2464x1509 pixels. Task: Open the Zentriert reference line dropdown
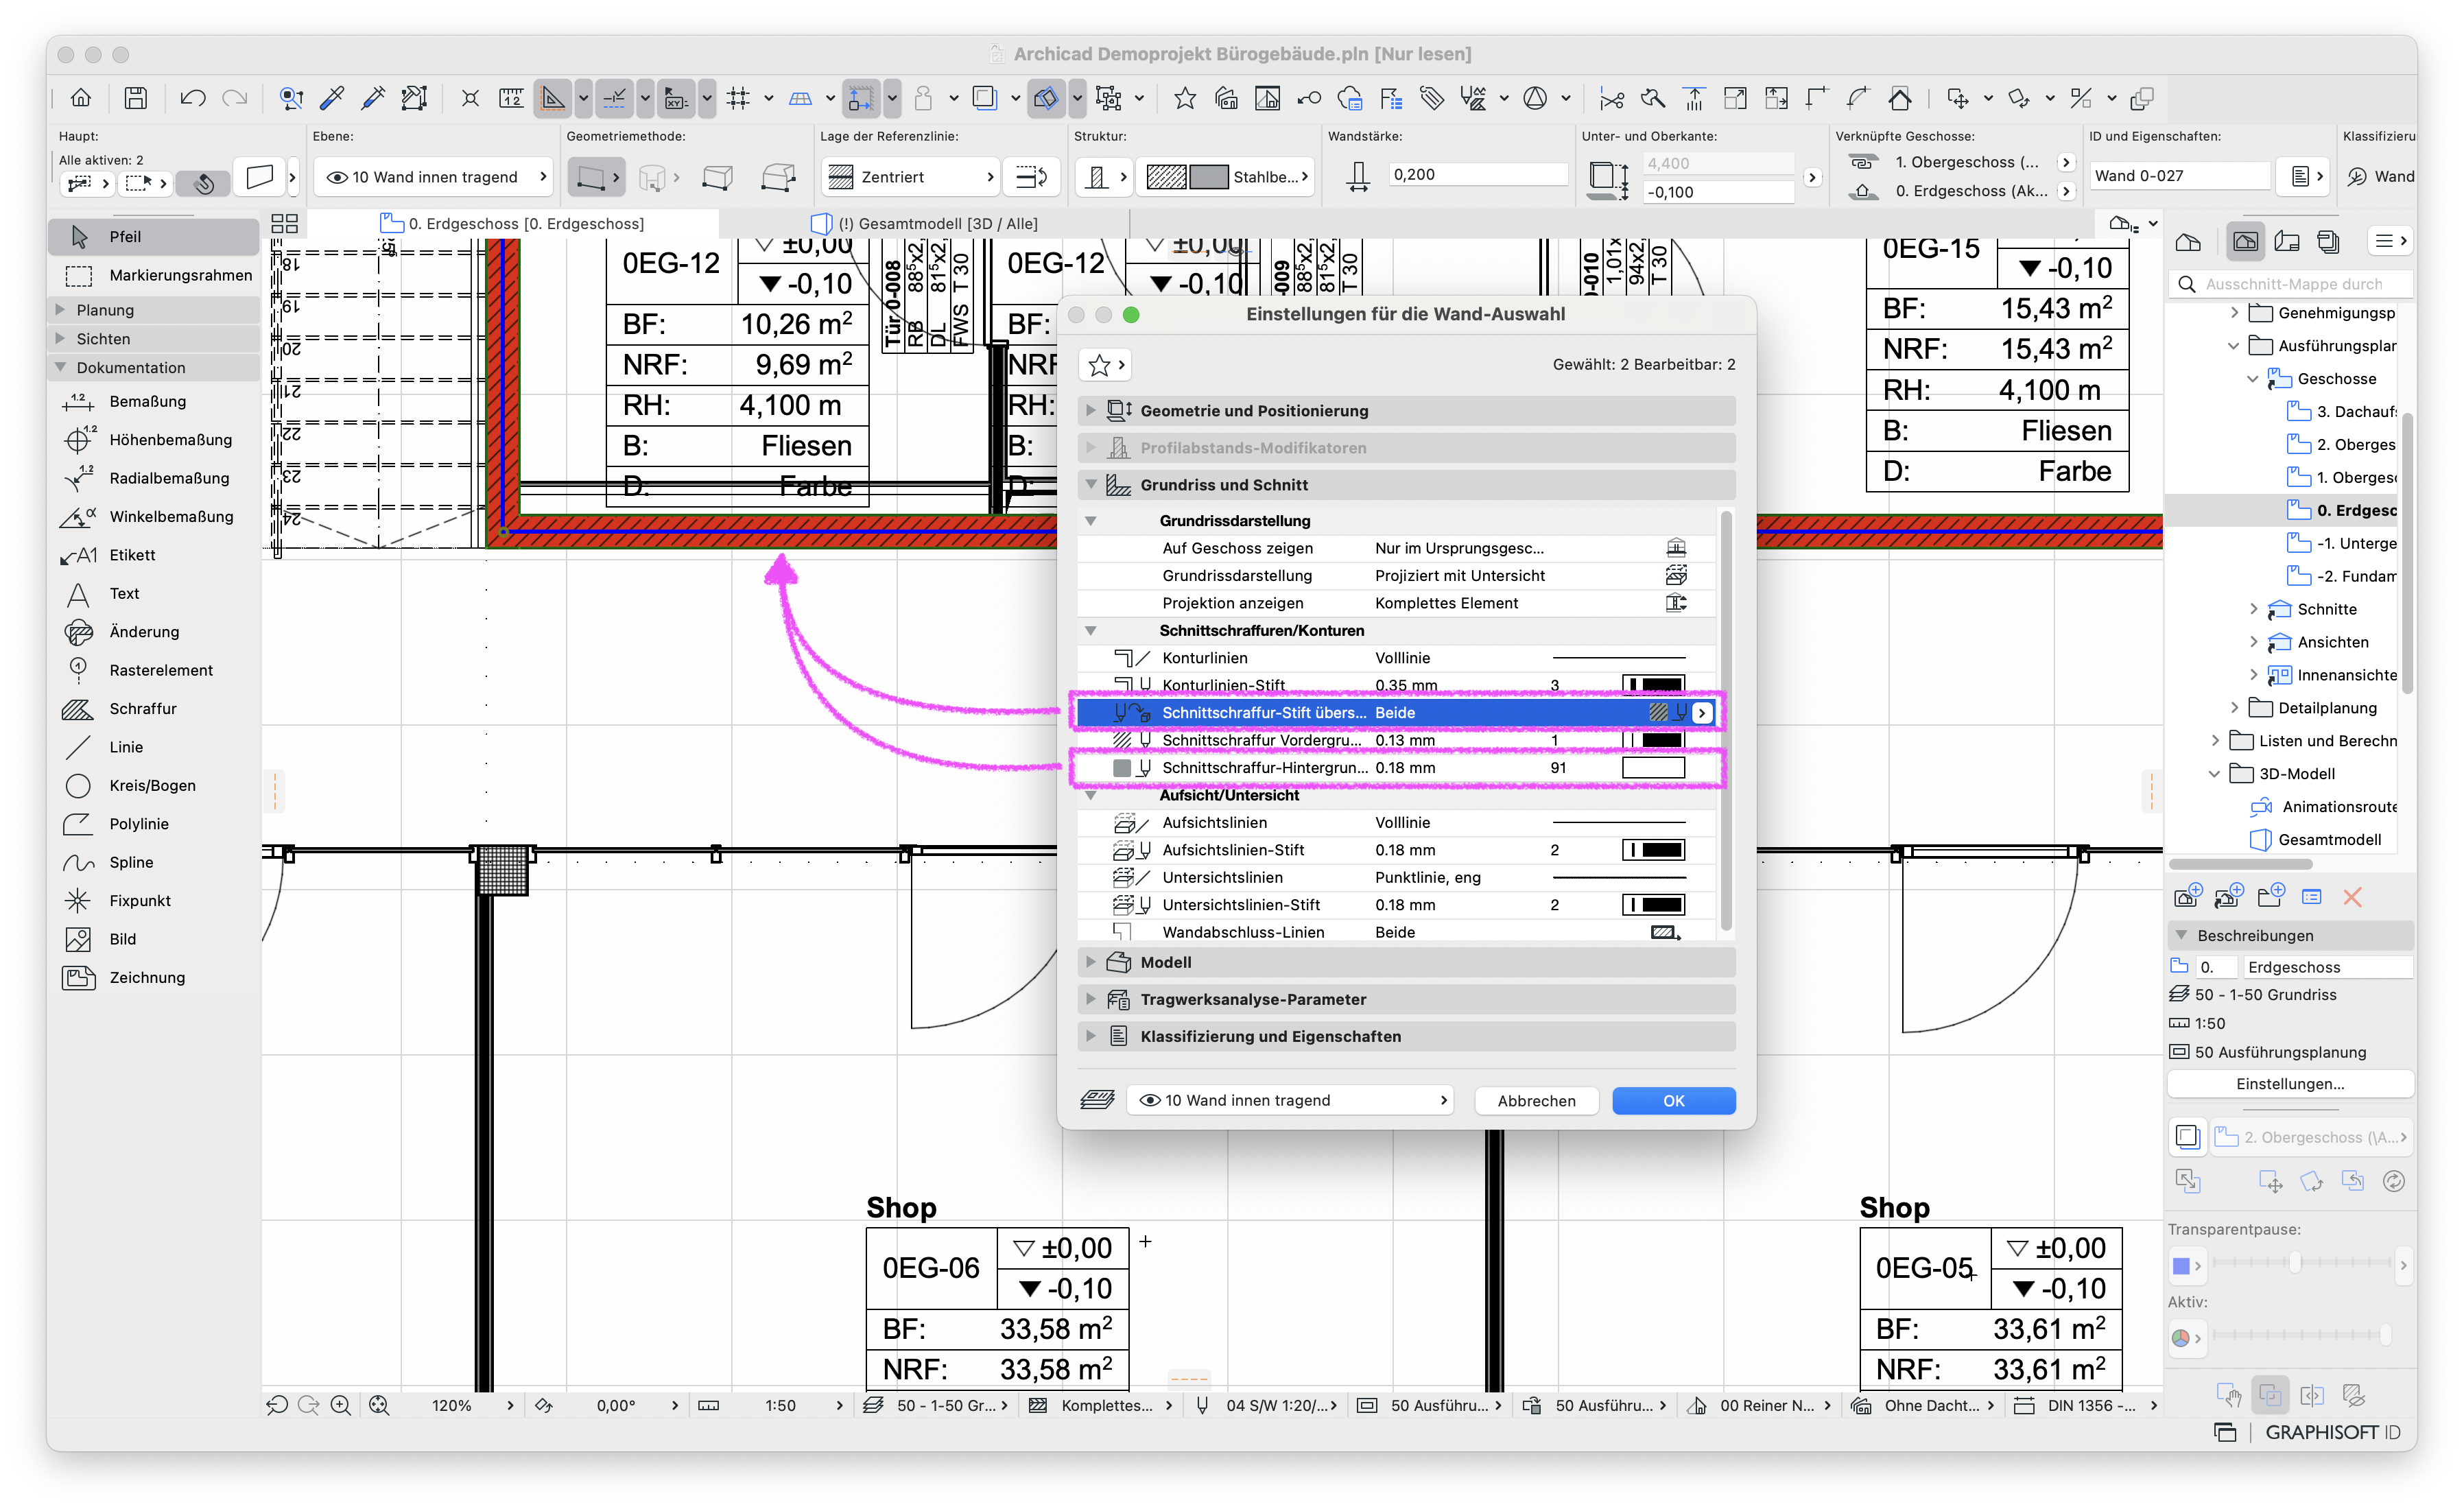coord(910,177)
